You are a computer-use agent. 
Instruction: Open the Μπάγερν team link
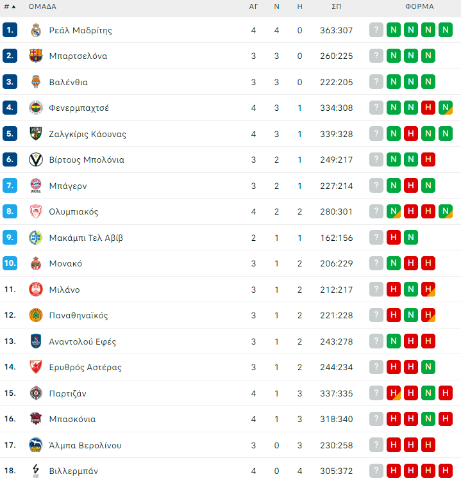(68, 186)
